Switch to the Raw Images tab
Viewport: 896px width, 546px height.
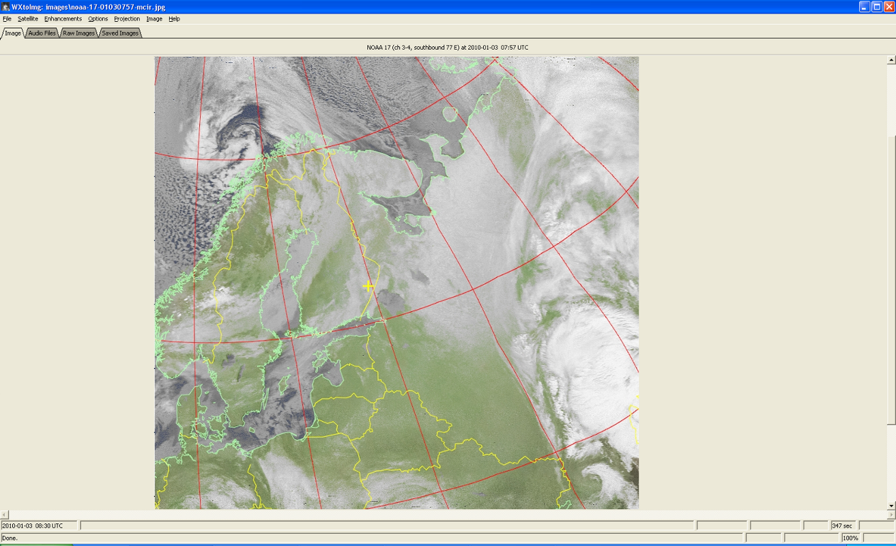pyautogui.click(x=78, y=33)
